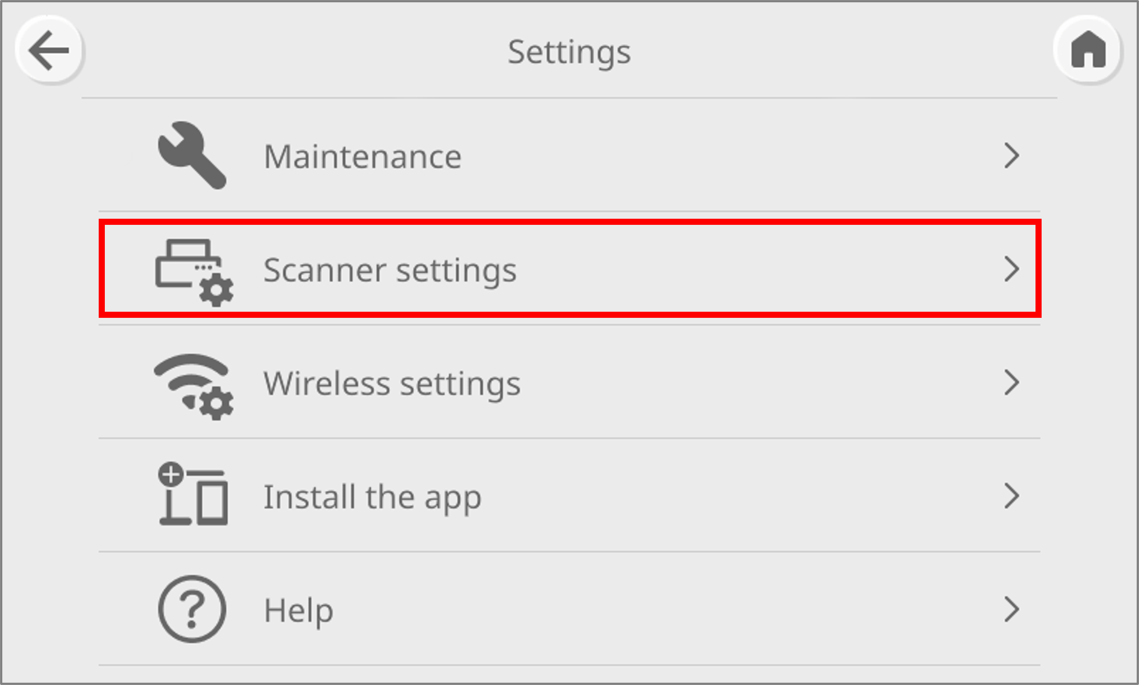Tap the Install the app device icon
This screenshot has width=1139, height=685.
pyautogui.click(x=193, y=494)
